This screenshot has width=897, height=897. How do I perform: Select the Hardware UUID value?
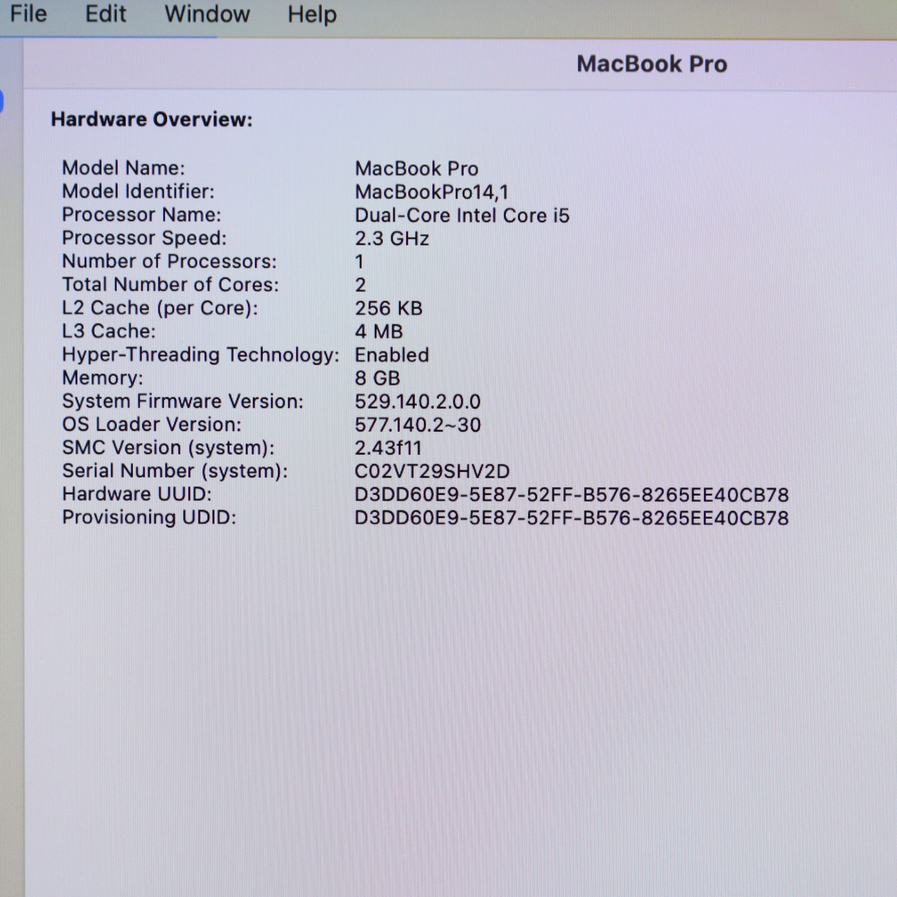(572, 495)
